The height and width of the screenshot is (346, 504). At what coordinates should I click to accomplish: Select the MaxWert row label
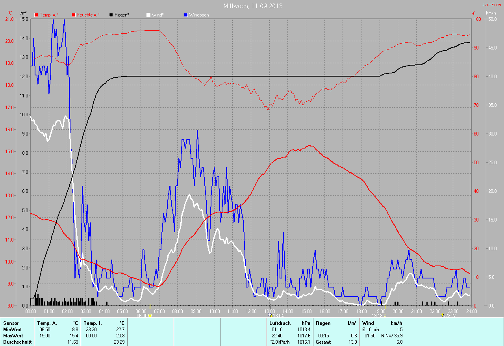tap(13, 336)
